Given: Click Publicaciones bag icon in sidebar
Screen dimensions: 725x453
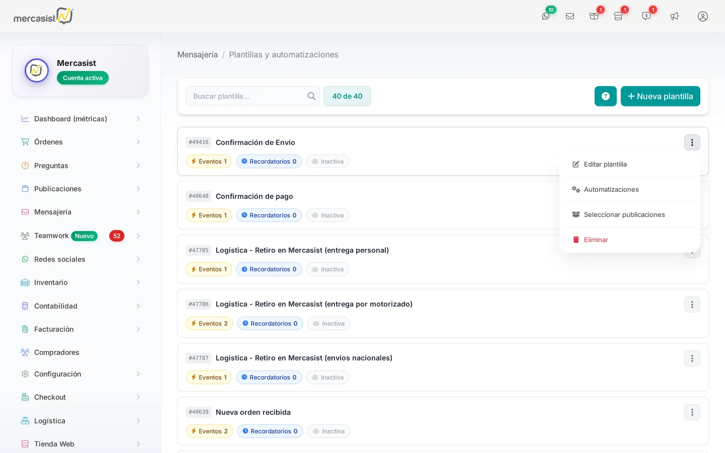Looking at the screenshot, I should click(25, 189).
